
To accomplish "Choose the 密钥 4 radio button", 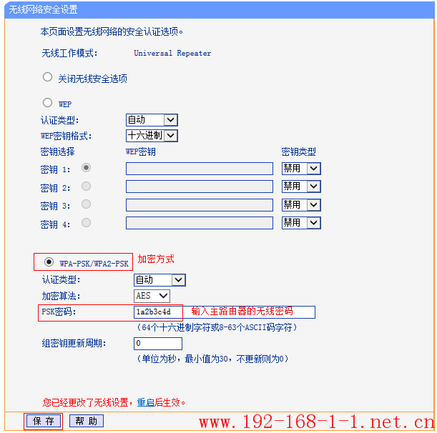I will (86, 222).
